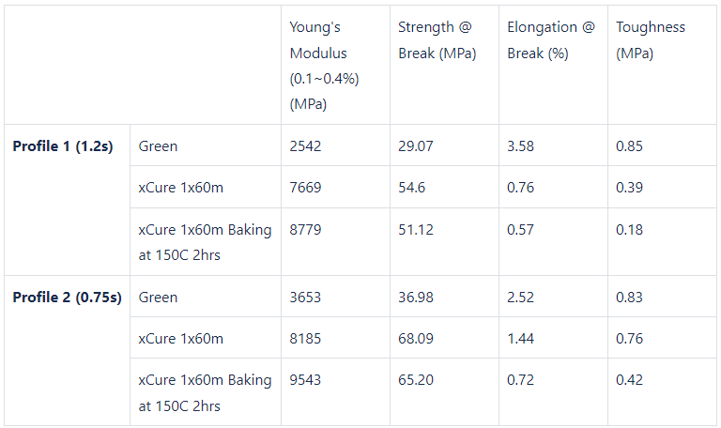Click the Toughness (MPa) column header
Screen dimensions: 721x428
651,40
